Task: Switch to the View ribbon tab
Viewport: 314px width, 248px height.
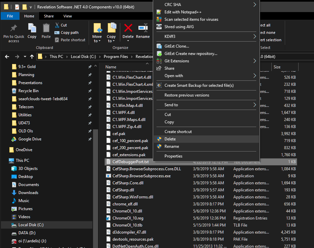Action: 68,16
